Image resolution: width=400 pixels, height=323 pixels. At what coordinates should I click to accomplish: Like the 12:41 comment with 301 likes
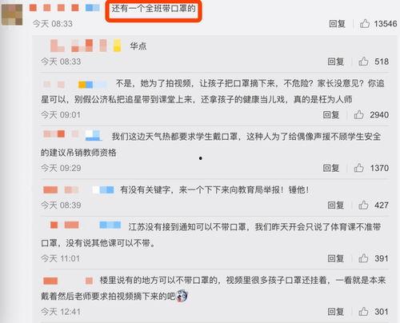pos(363,311)
